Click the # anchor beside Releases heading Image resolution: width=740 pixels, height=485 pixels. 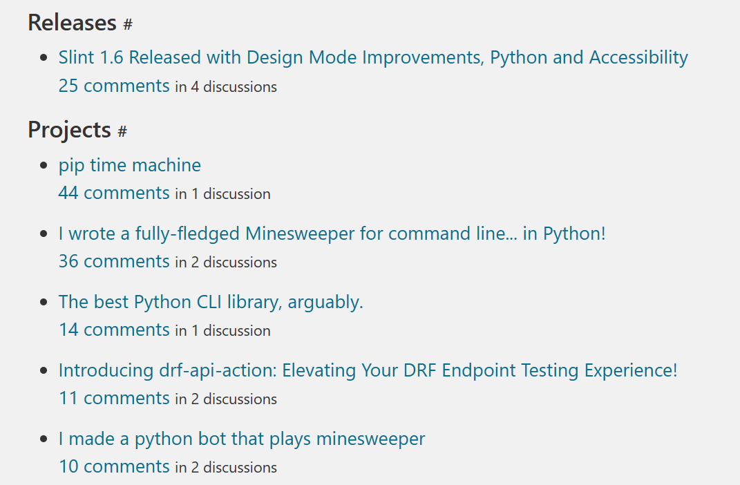point(128,25)
